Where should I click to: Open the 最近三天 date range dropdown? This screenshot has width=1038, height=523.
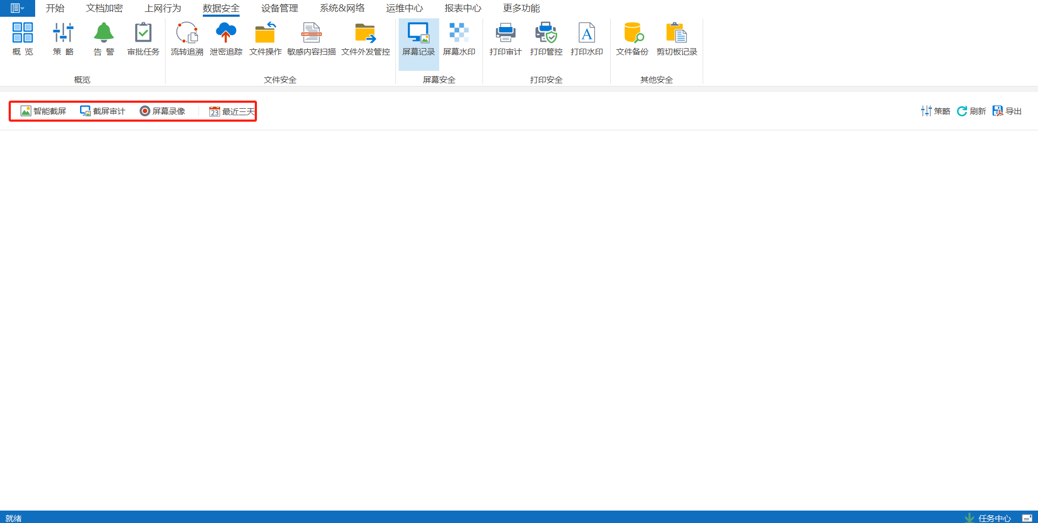click(x=232, y=111)
